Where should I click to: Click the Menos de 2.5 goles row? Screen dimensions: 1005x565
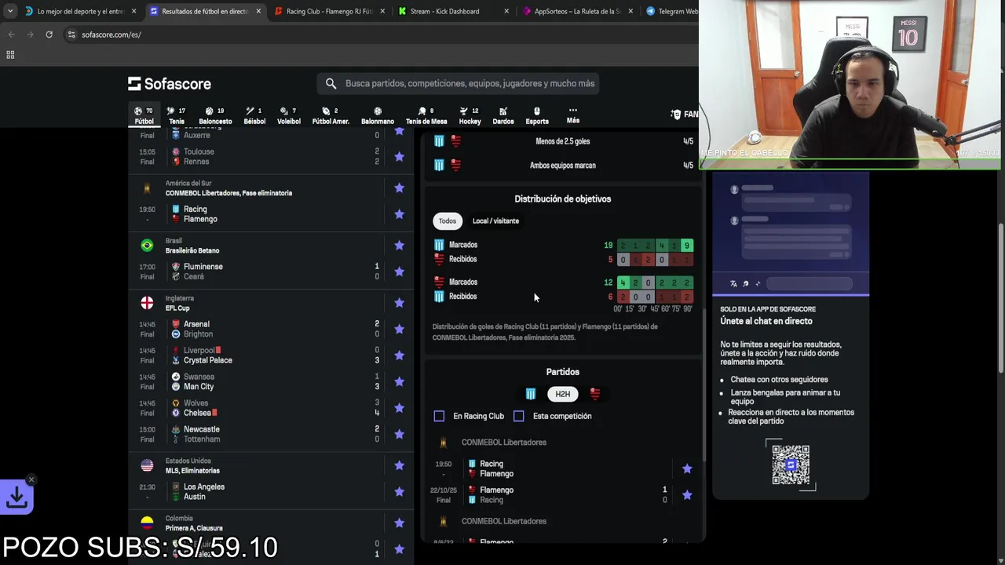[x=563, y=141]
